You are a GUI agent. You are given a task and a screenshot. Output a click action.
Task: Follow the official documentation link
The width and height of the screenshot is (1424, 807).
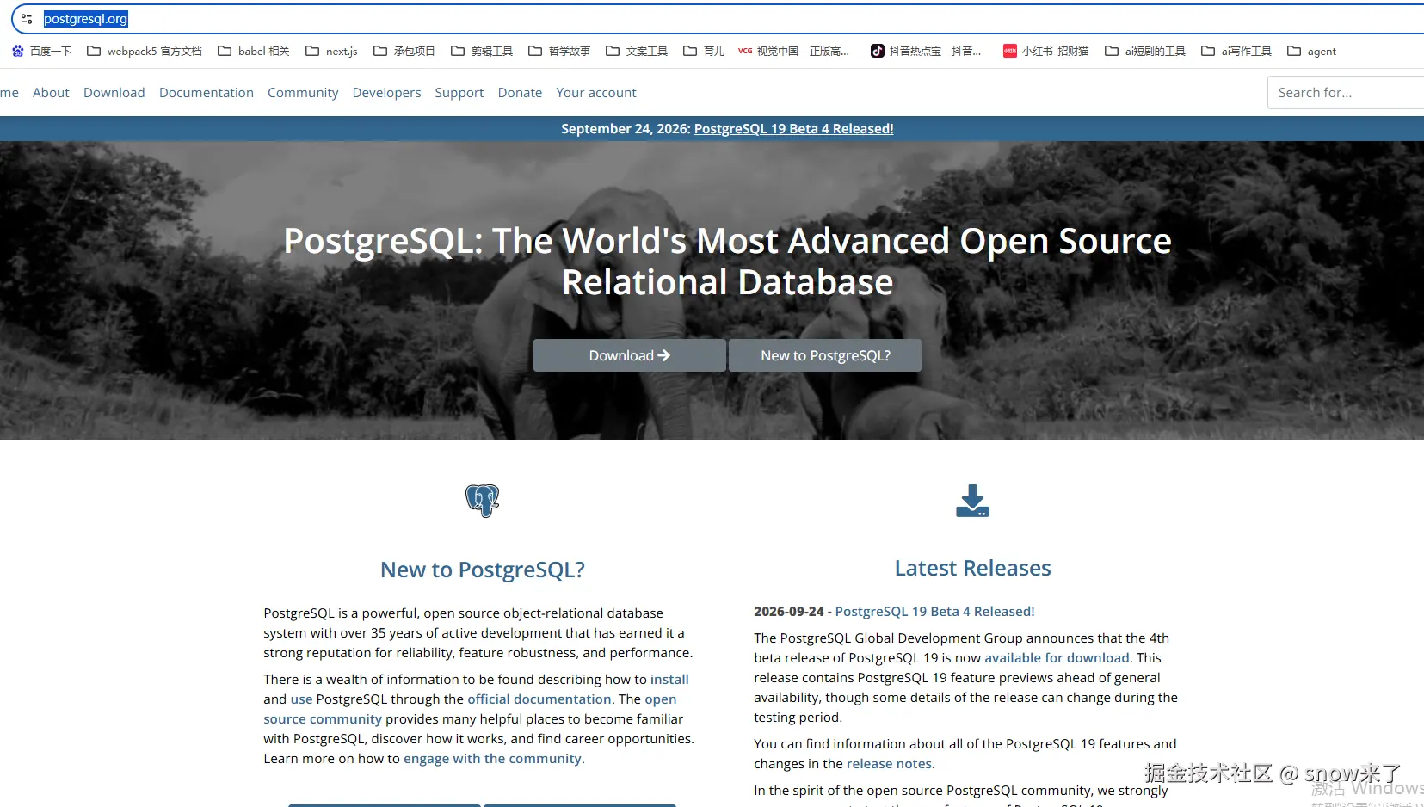[x=539, y=699]
